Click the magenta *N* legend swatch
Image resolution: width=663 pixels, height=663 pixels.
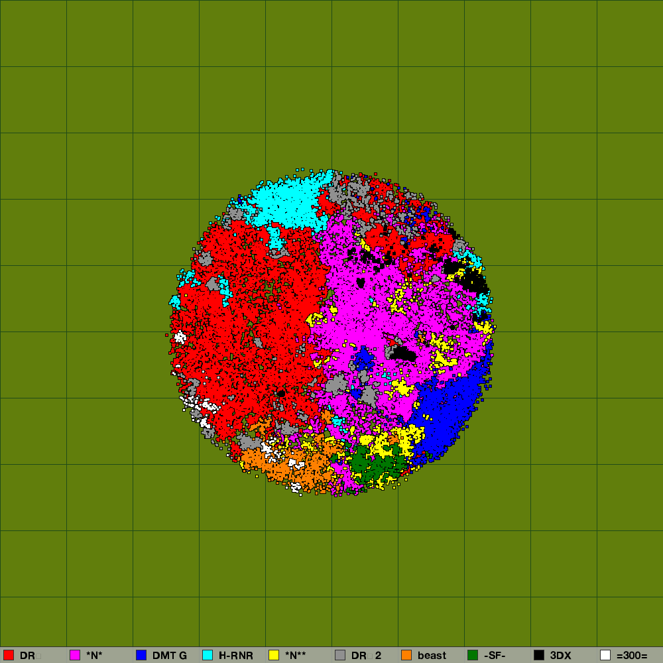point(75,655)
